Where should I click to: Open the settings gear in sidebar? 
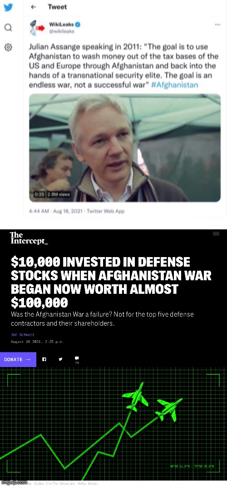8,47
